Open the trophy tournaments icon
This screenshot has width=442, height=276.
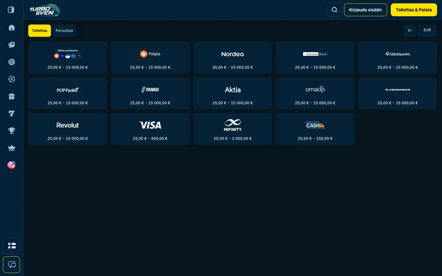pos(11,131)
